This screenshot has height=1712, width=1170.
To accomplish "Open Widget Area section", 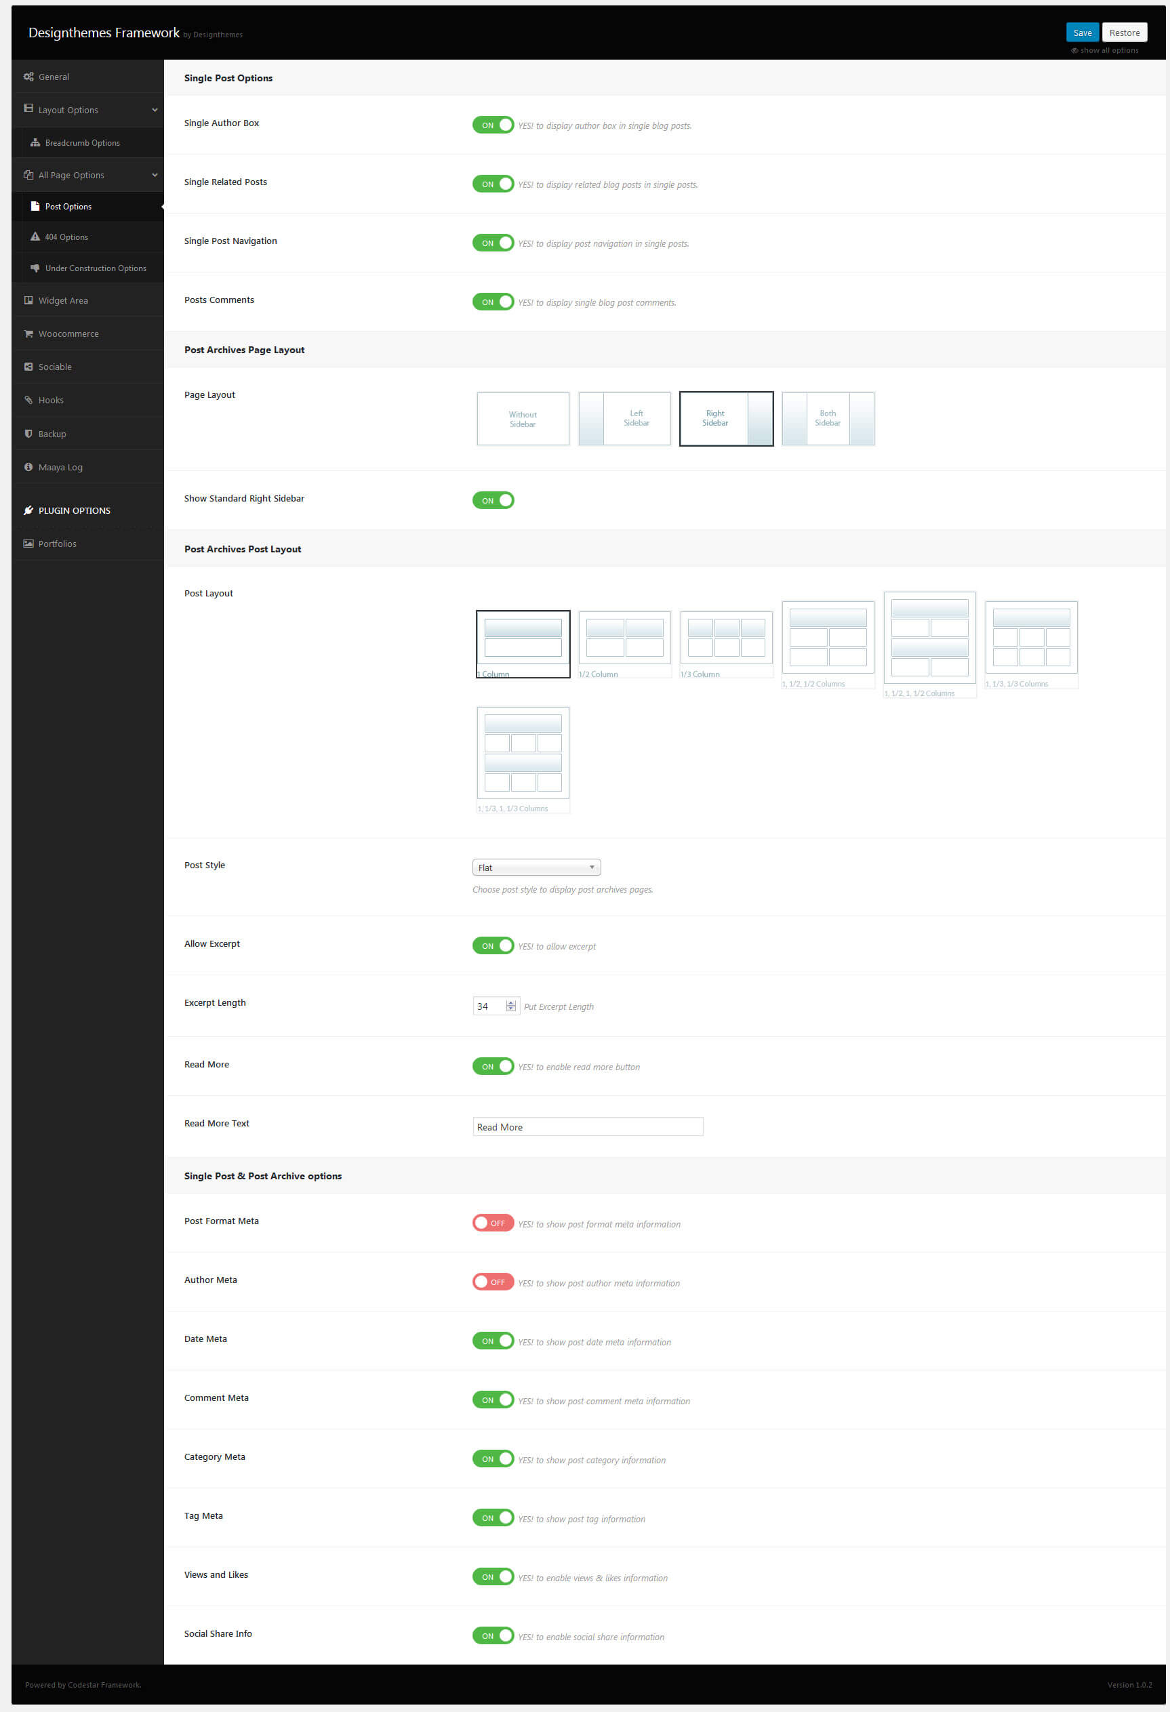I will click(87, 300).
